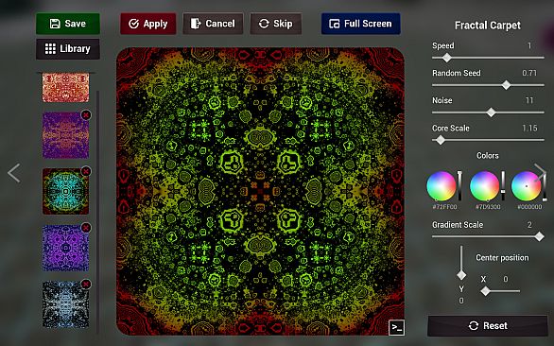
Task: Click the Speed value 1
Action: pos(529,45)
